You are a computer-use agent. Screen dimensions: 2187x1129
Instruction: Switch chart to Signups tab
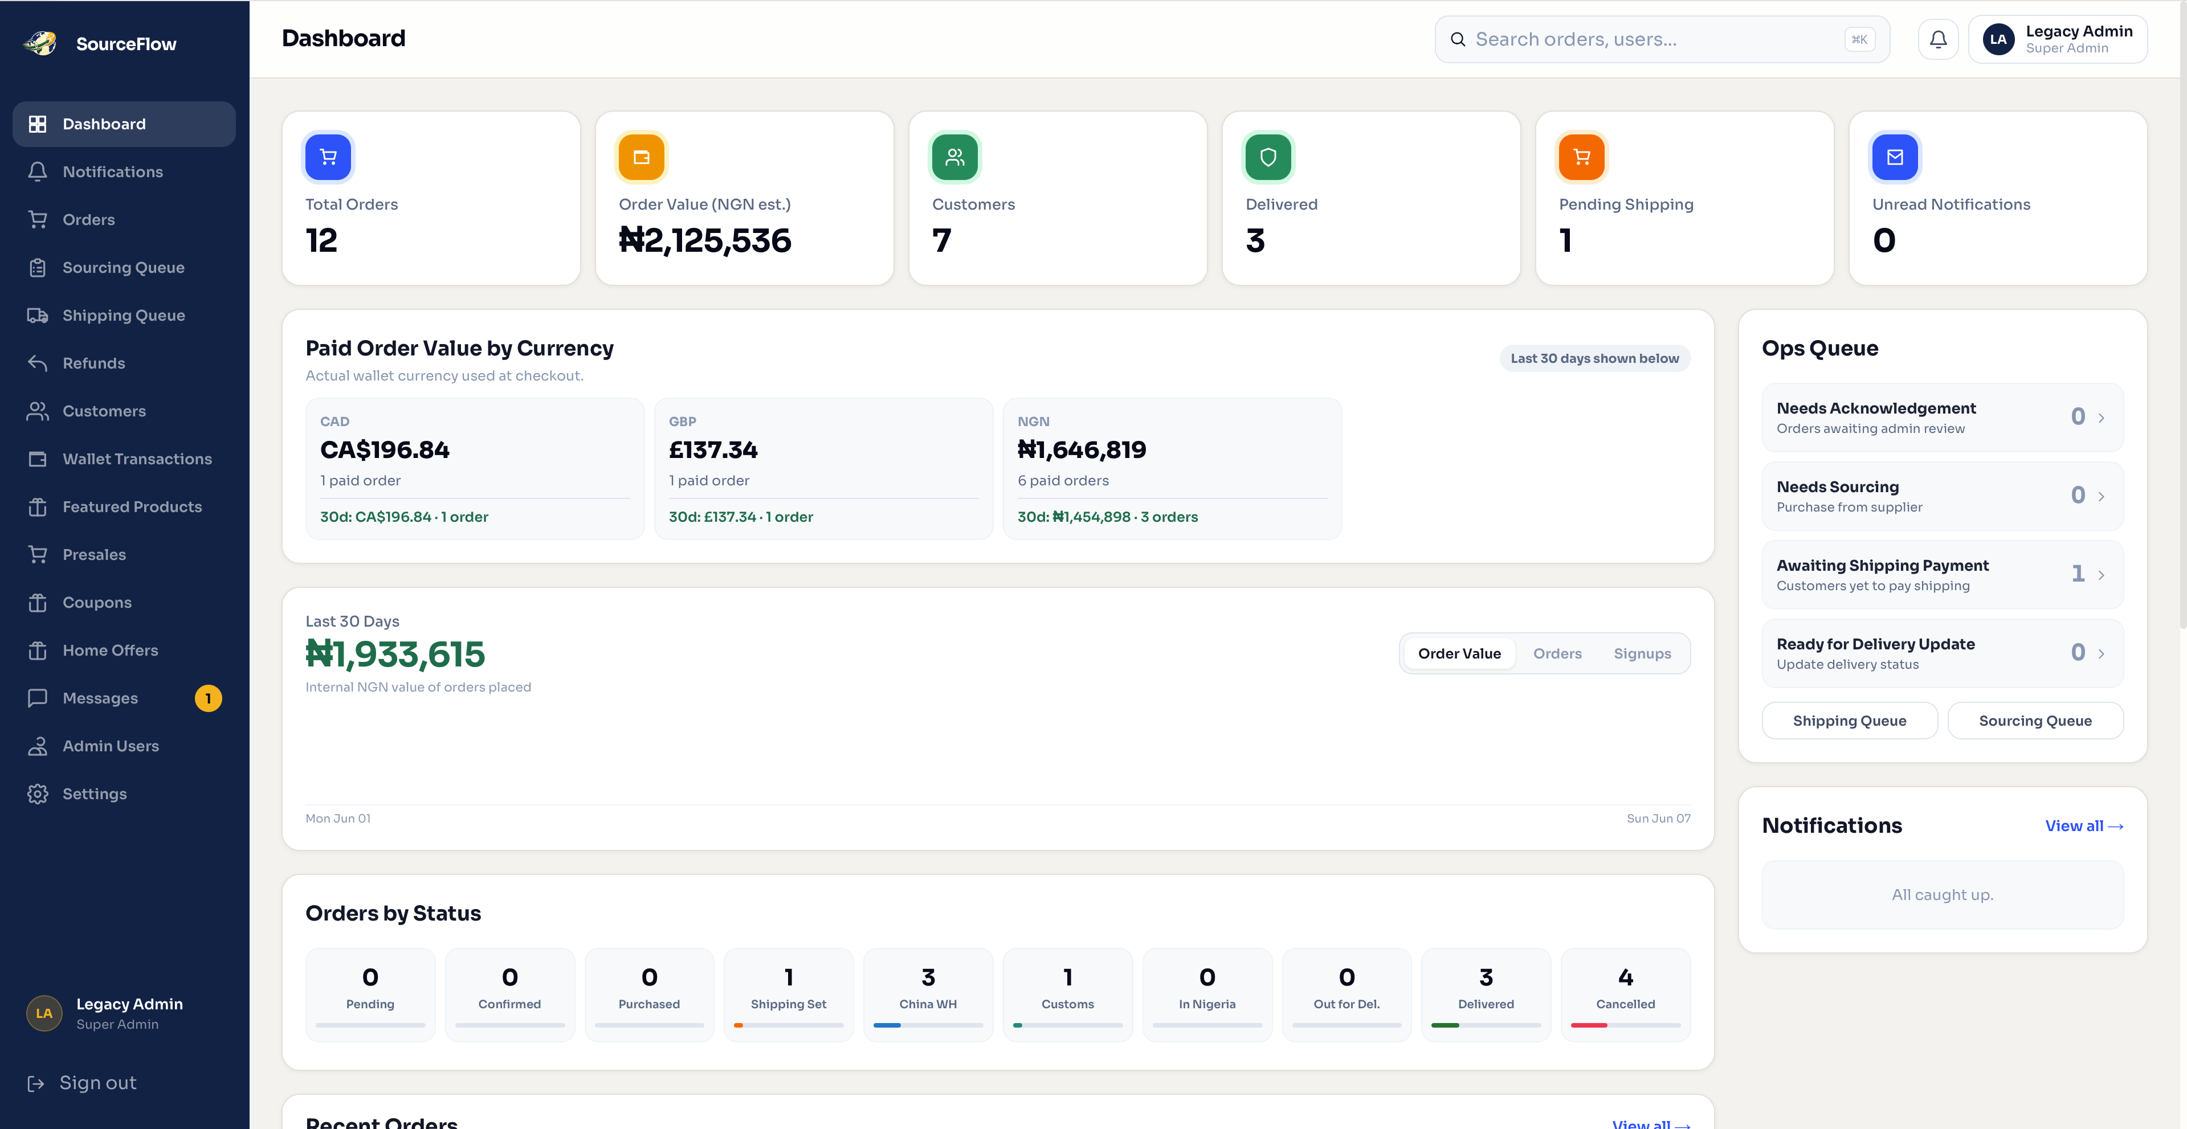click(1642, 653)
